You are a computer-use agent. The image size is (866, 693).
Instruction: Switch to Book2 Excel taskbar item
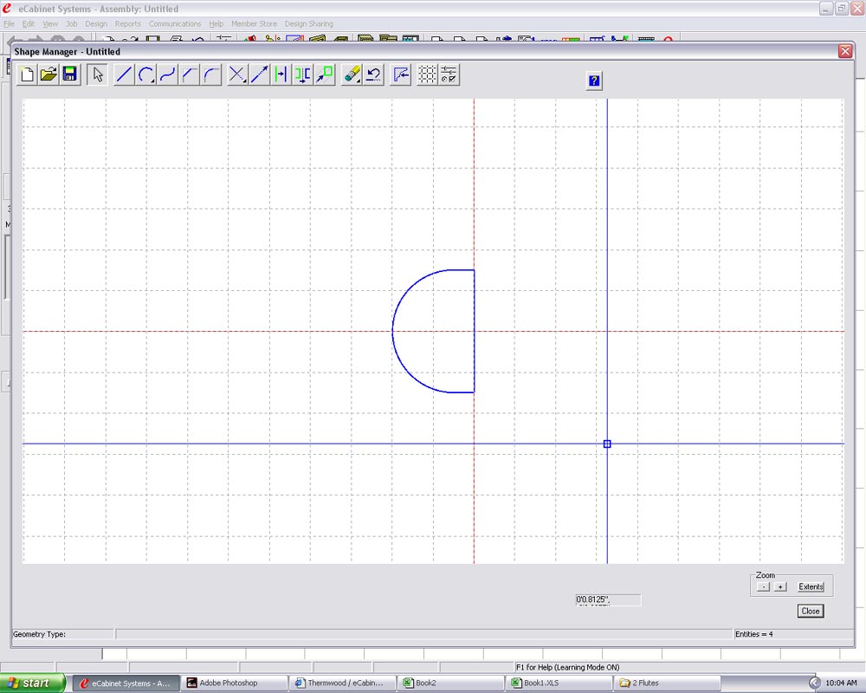(450, 683)
